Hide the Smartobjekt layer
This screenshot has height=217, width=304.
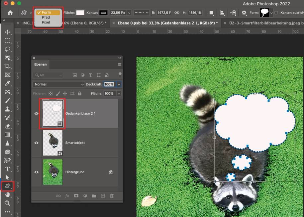click(x=36, y=143)
